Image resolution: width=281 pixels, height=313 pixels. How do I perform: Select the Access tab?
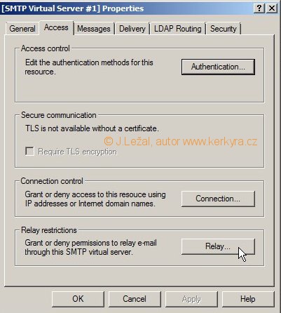pyautogui.click(x=56, y=27)
